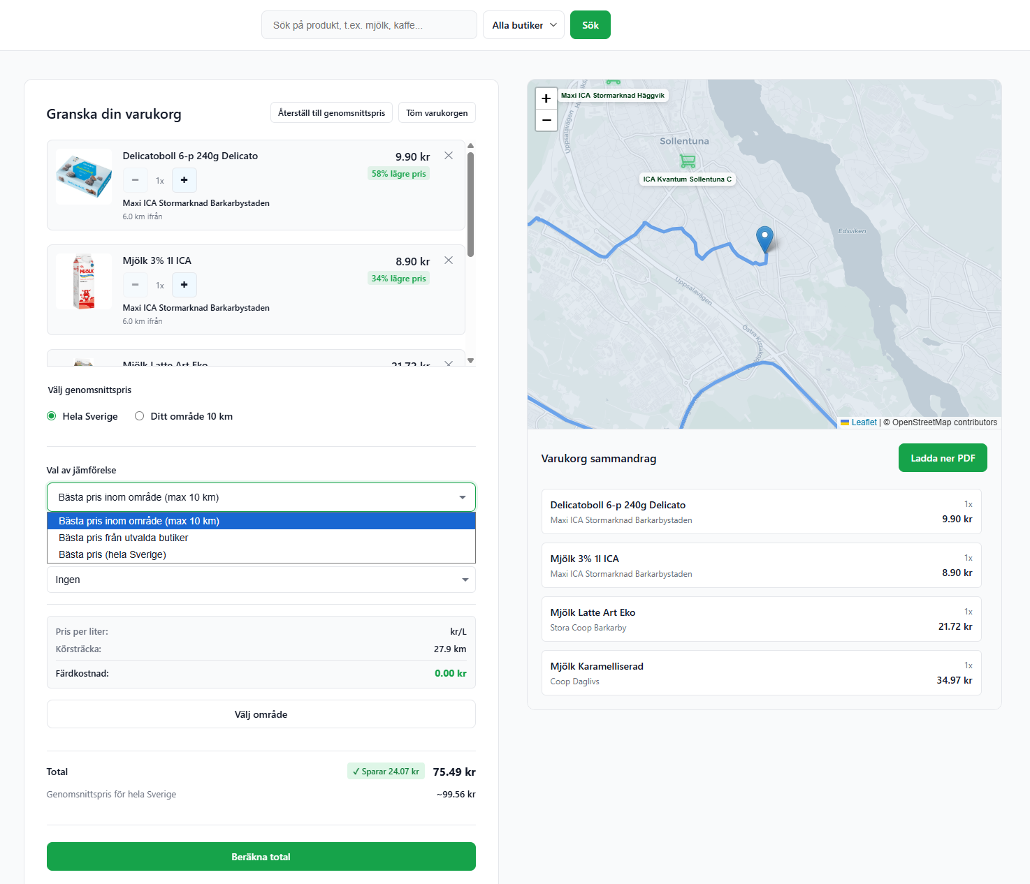The image size is (1030, 884).
Task: Click Återställ till genomsnittspris button
Action: 331,113
